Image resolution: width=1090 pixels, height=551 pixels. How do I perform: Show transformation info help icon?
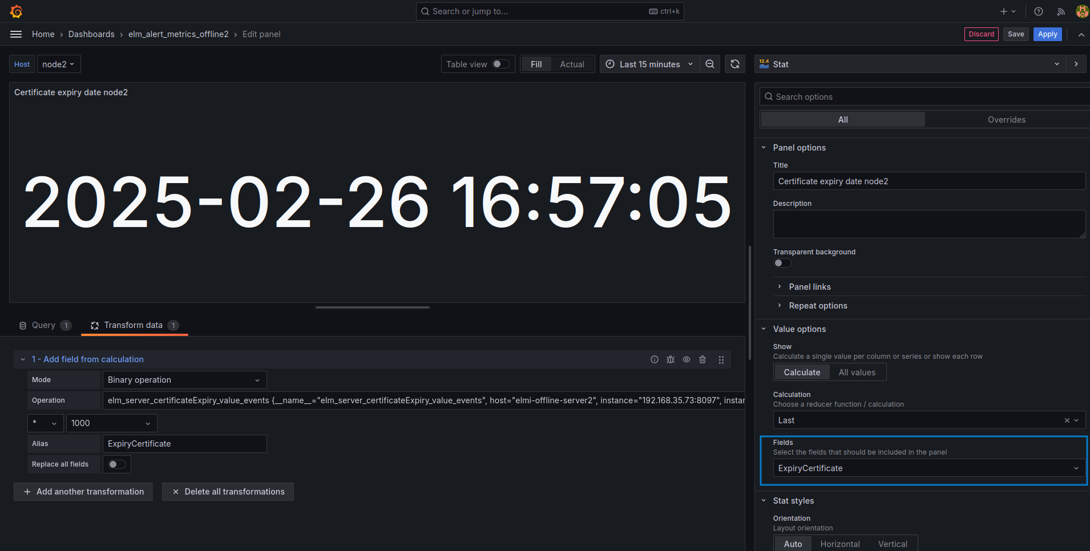coord(655,359)
